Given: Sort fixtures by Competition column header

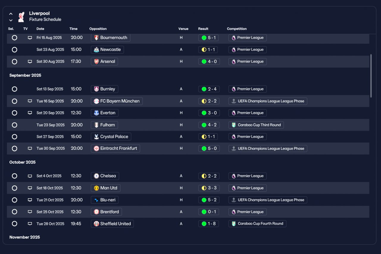Looking at the screenshot, I should [x=237, y=29].
